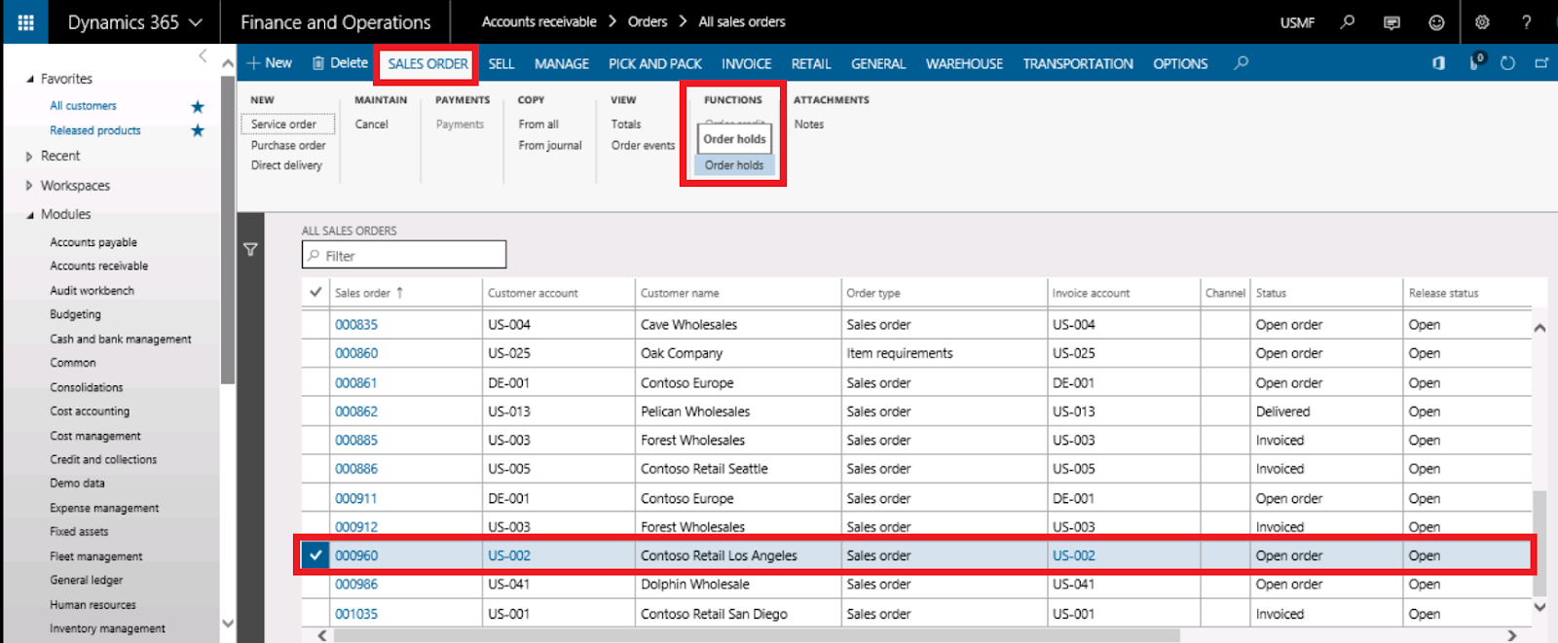Open the settings gear icon
Viewport: 1558px width, 643px height.
[1482, 21]
